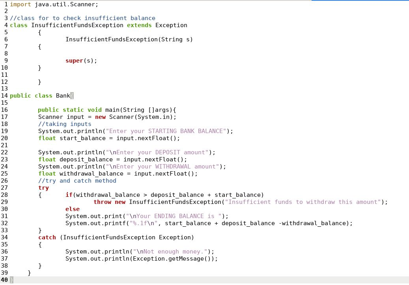
Task: Click the else keyword on line 30
Action: 72,209
